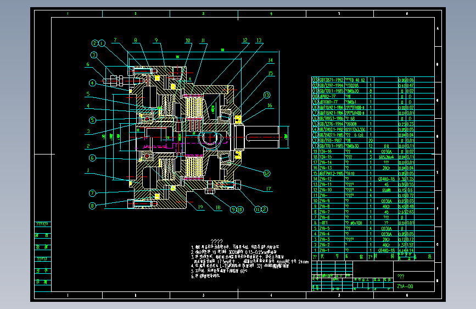Click circled balloon 9 below the assembly
476x309 pixels.
pos(233,209)
